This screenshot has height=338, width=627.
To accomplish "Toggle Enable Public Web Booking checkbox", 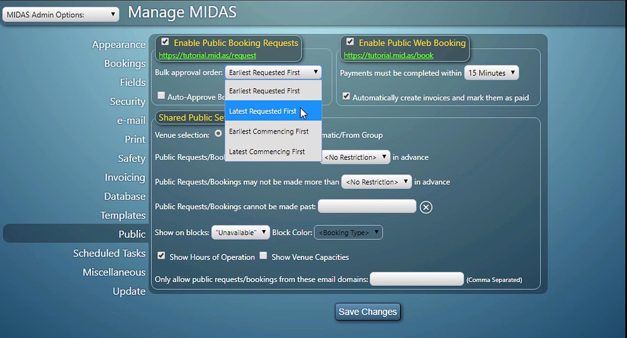I will (350, 42).
